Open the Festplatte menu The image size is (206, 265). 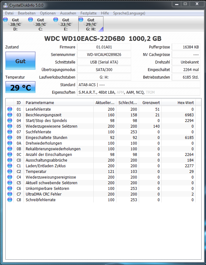pos(88,13)
